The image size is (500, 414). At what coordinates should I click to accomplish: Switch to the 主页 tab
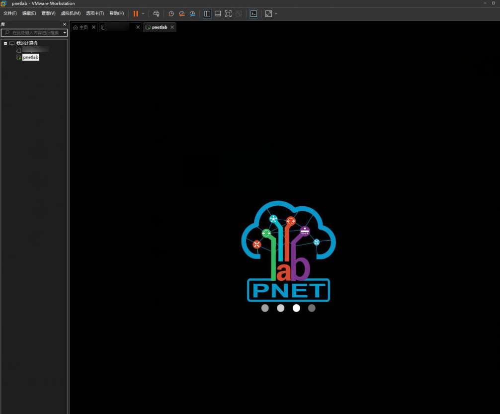coord(81,27)
